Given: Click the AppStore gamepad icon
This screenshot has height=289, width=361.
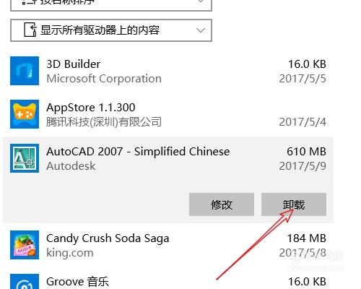Looking at the screenshot, I should pos(25,114).
